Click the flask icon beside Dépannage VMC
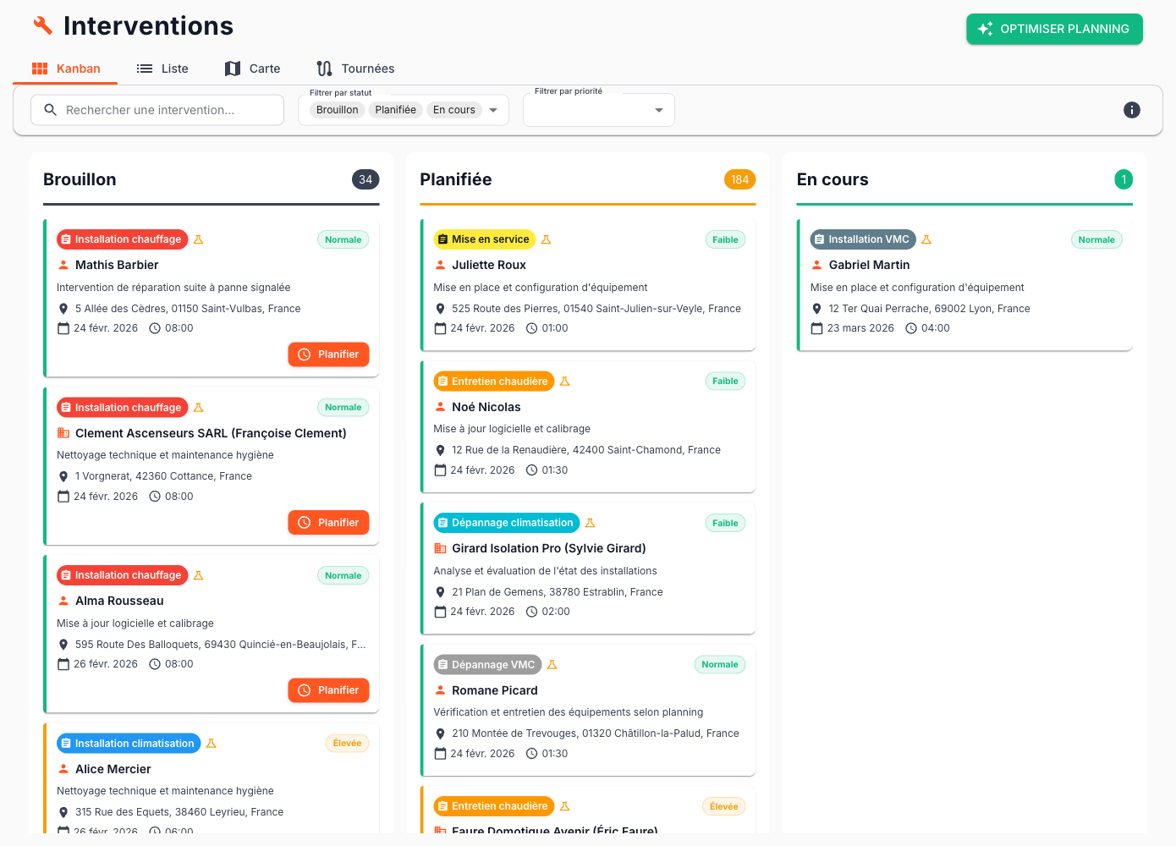 click(x=552, y=665)
